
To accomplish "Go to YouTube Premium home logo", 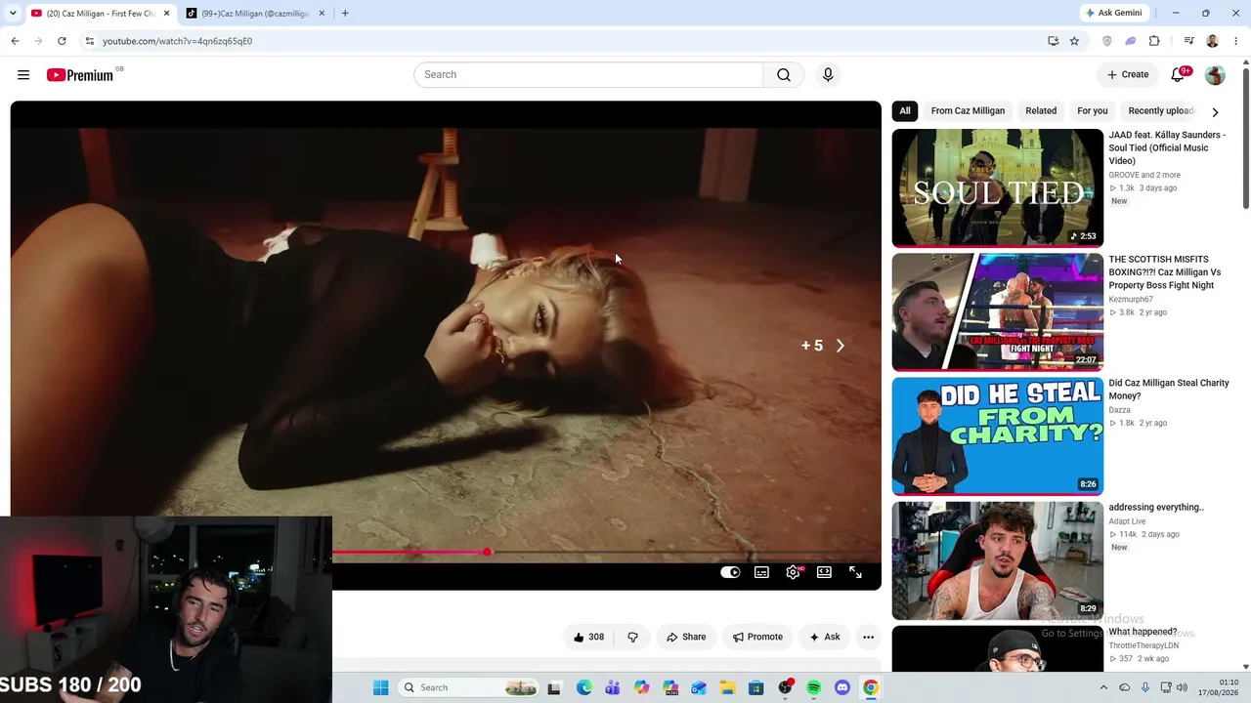I will (82, 75).
